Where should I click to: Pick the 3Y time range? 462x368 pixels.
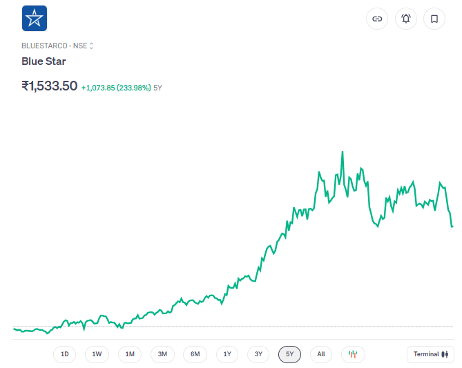(x=258, y=354)
